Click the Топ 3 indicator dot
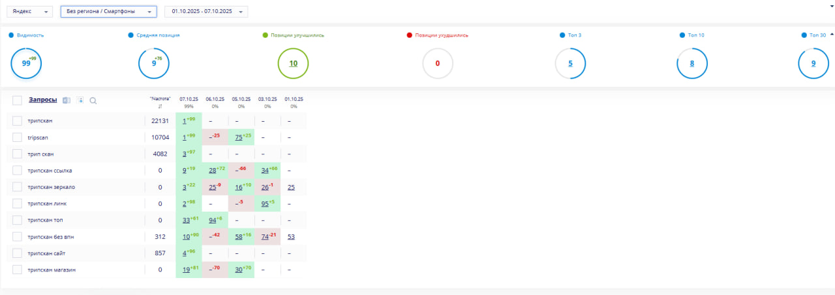 (562, 35)
